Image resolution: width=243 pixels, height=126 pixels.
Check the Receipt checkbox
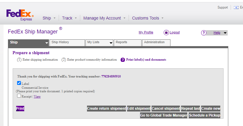pyautogui.click(x=19, y=96)
